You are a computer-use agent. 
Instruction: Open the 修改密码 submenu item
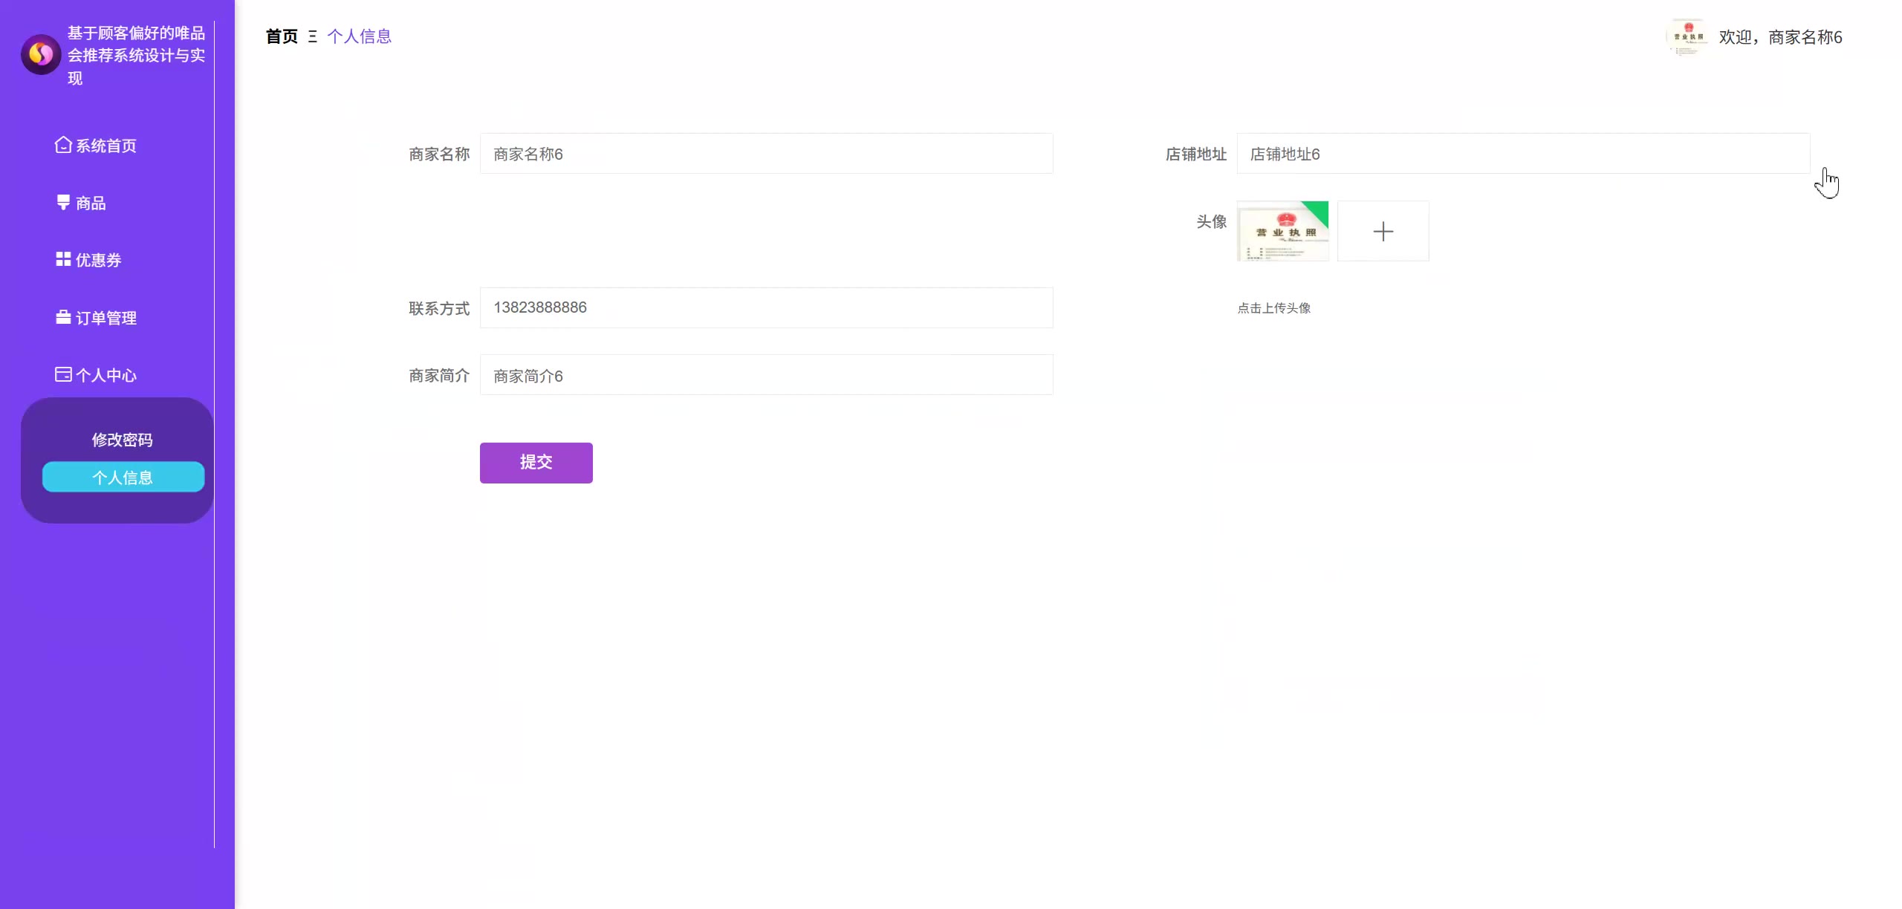click(123, 440)
